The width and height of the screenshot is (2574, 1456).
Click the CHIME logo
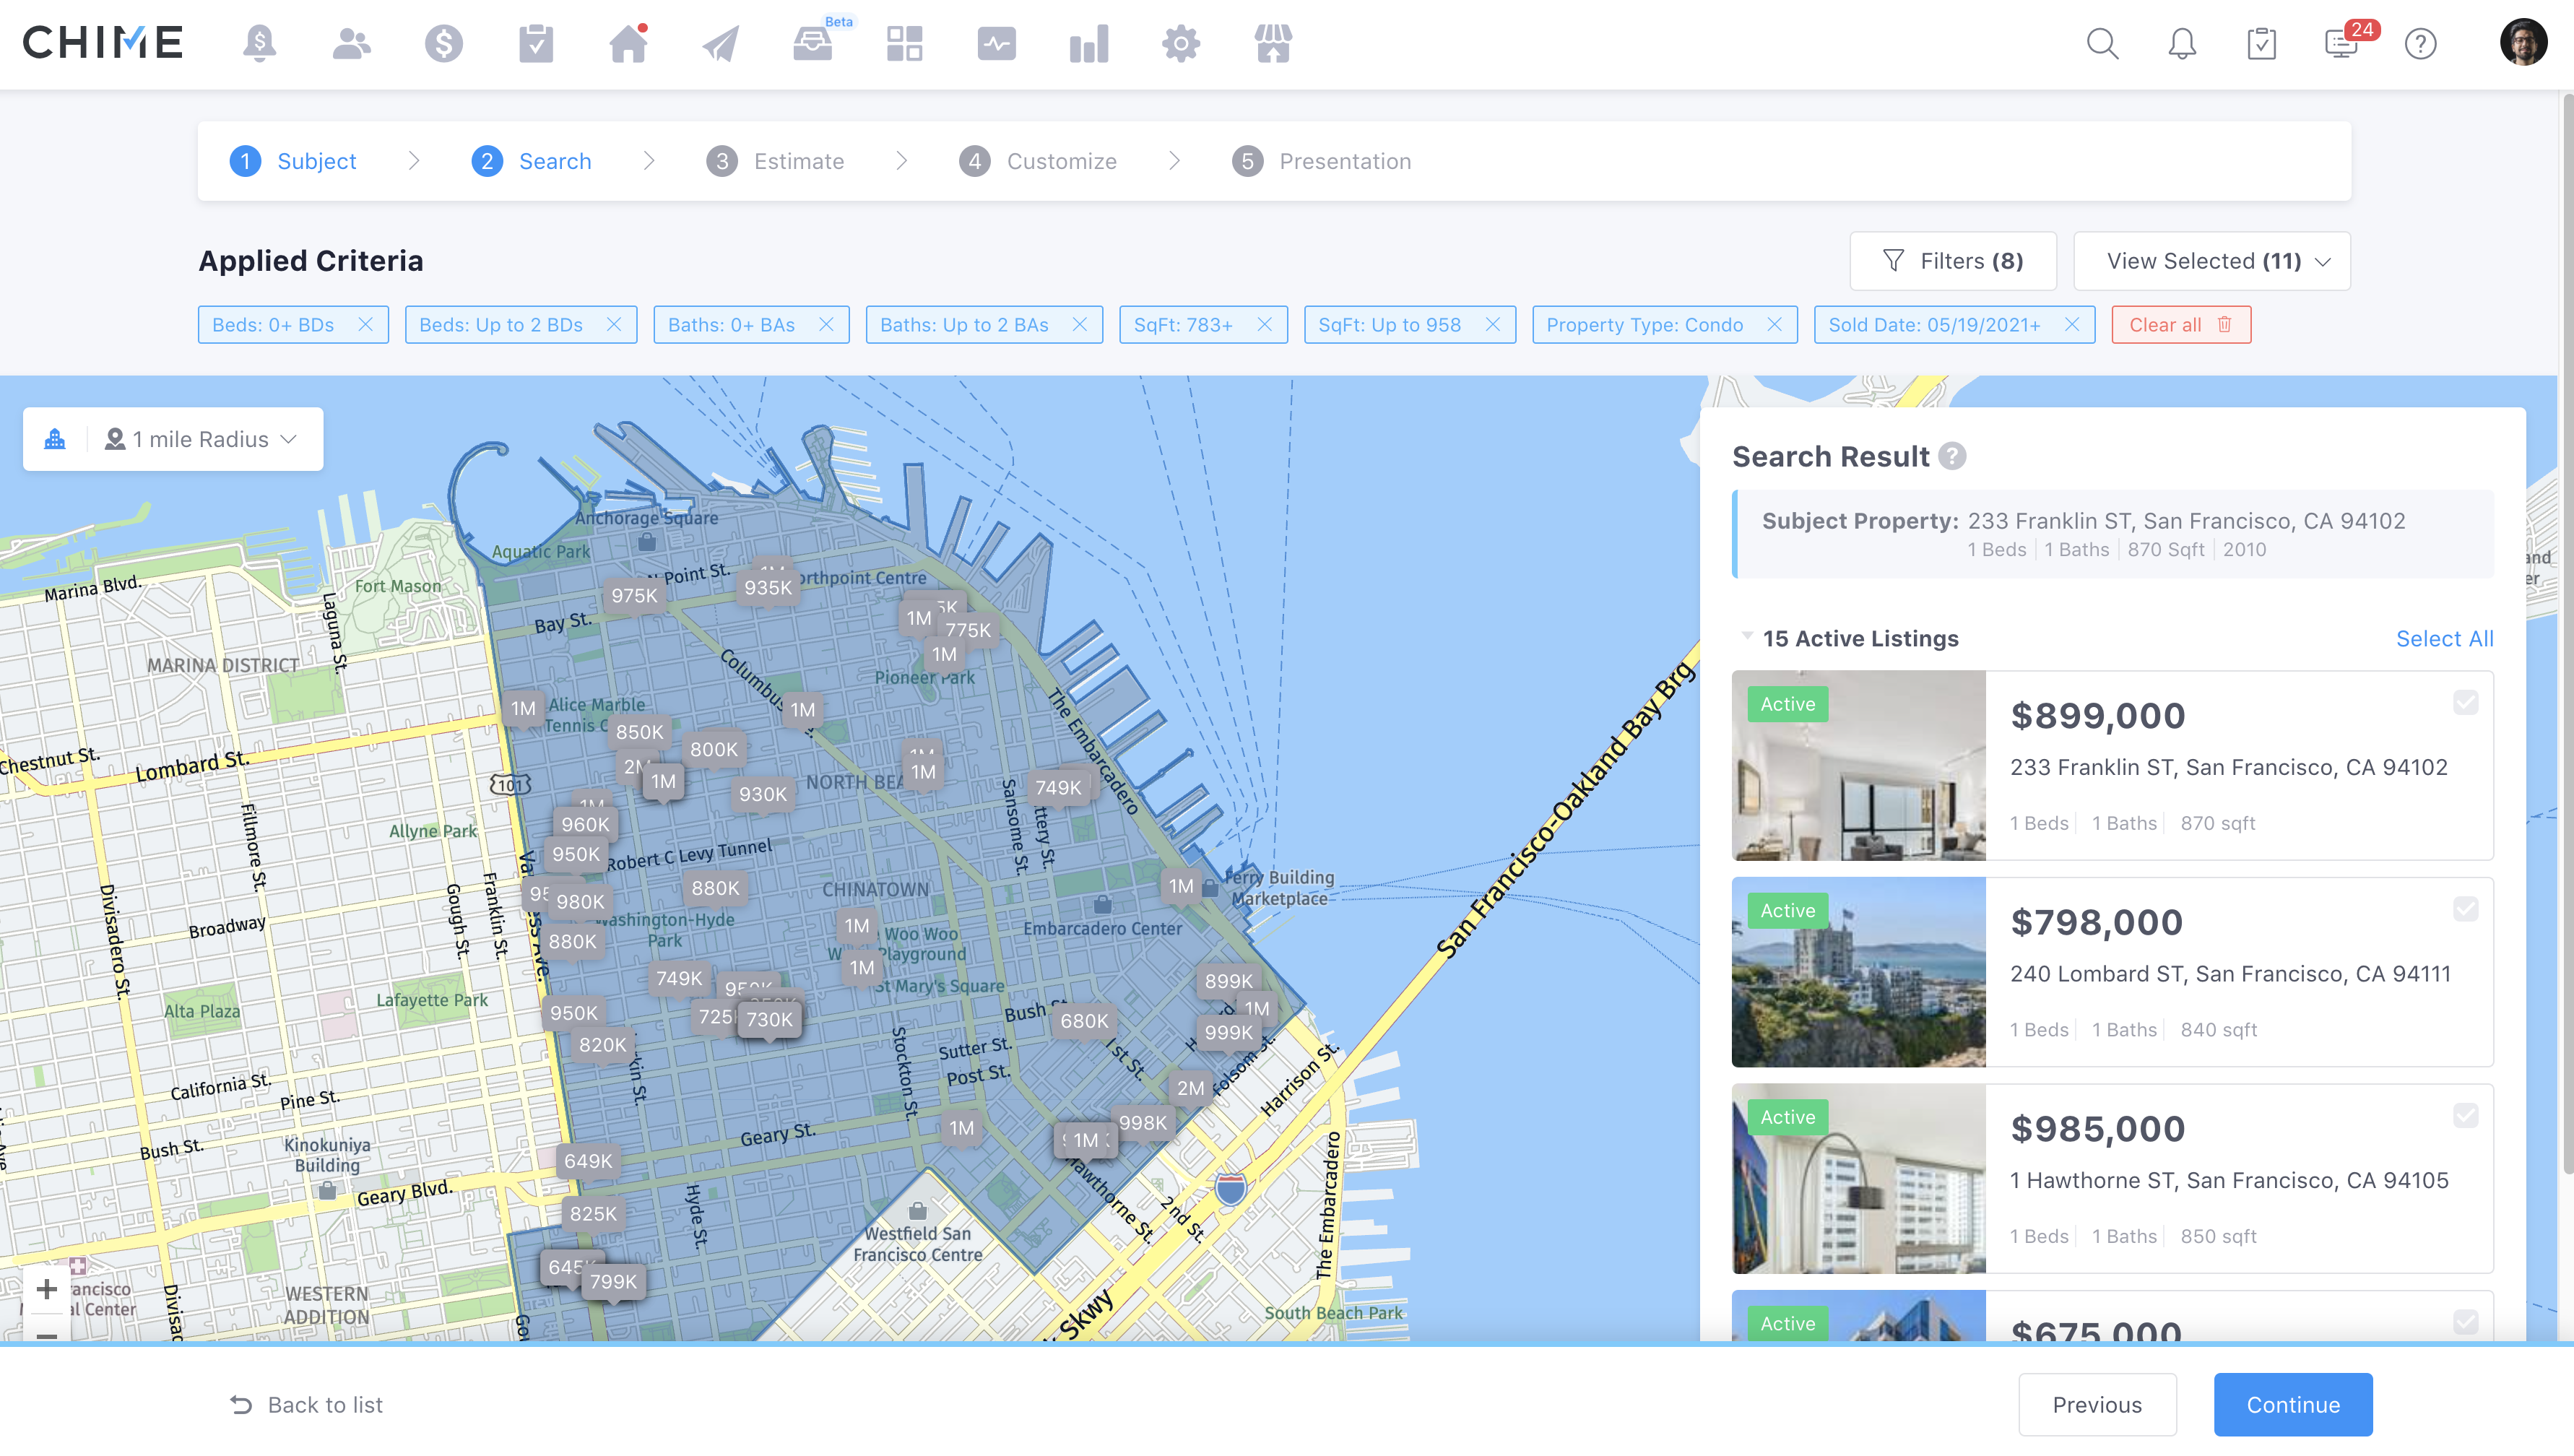(x=103, y=43)
